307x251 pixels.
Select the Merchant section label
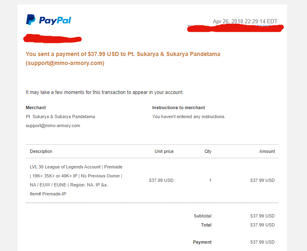[36, 108]
